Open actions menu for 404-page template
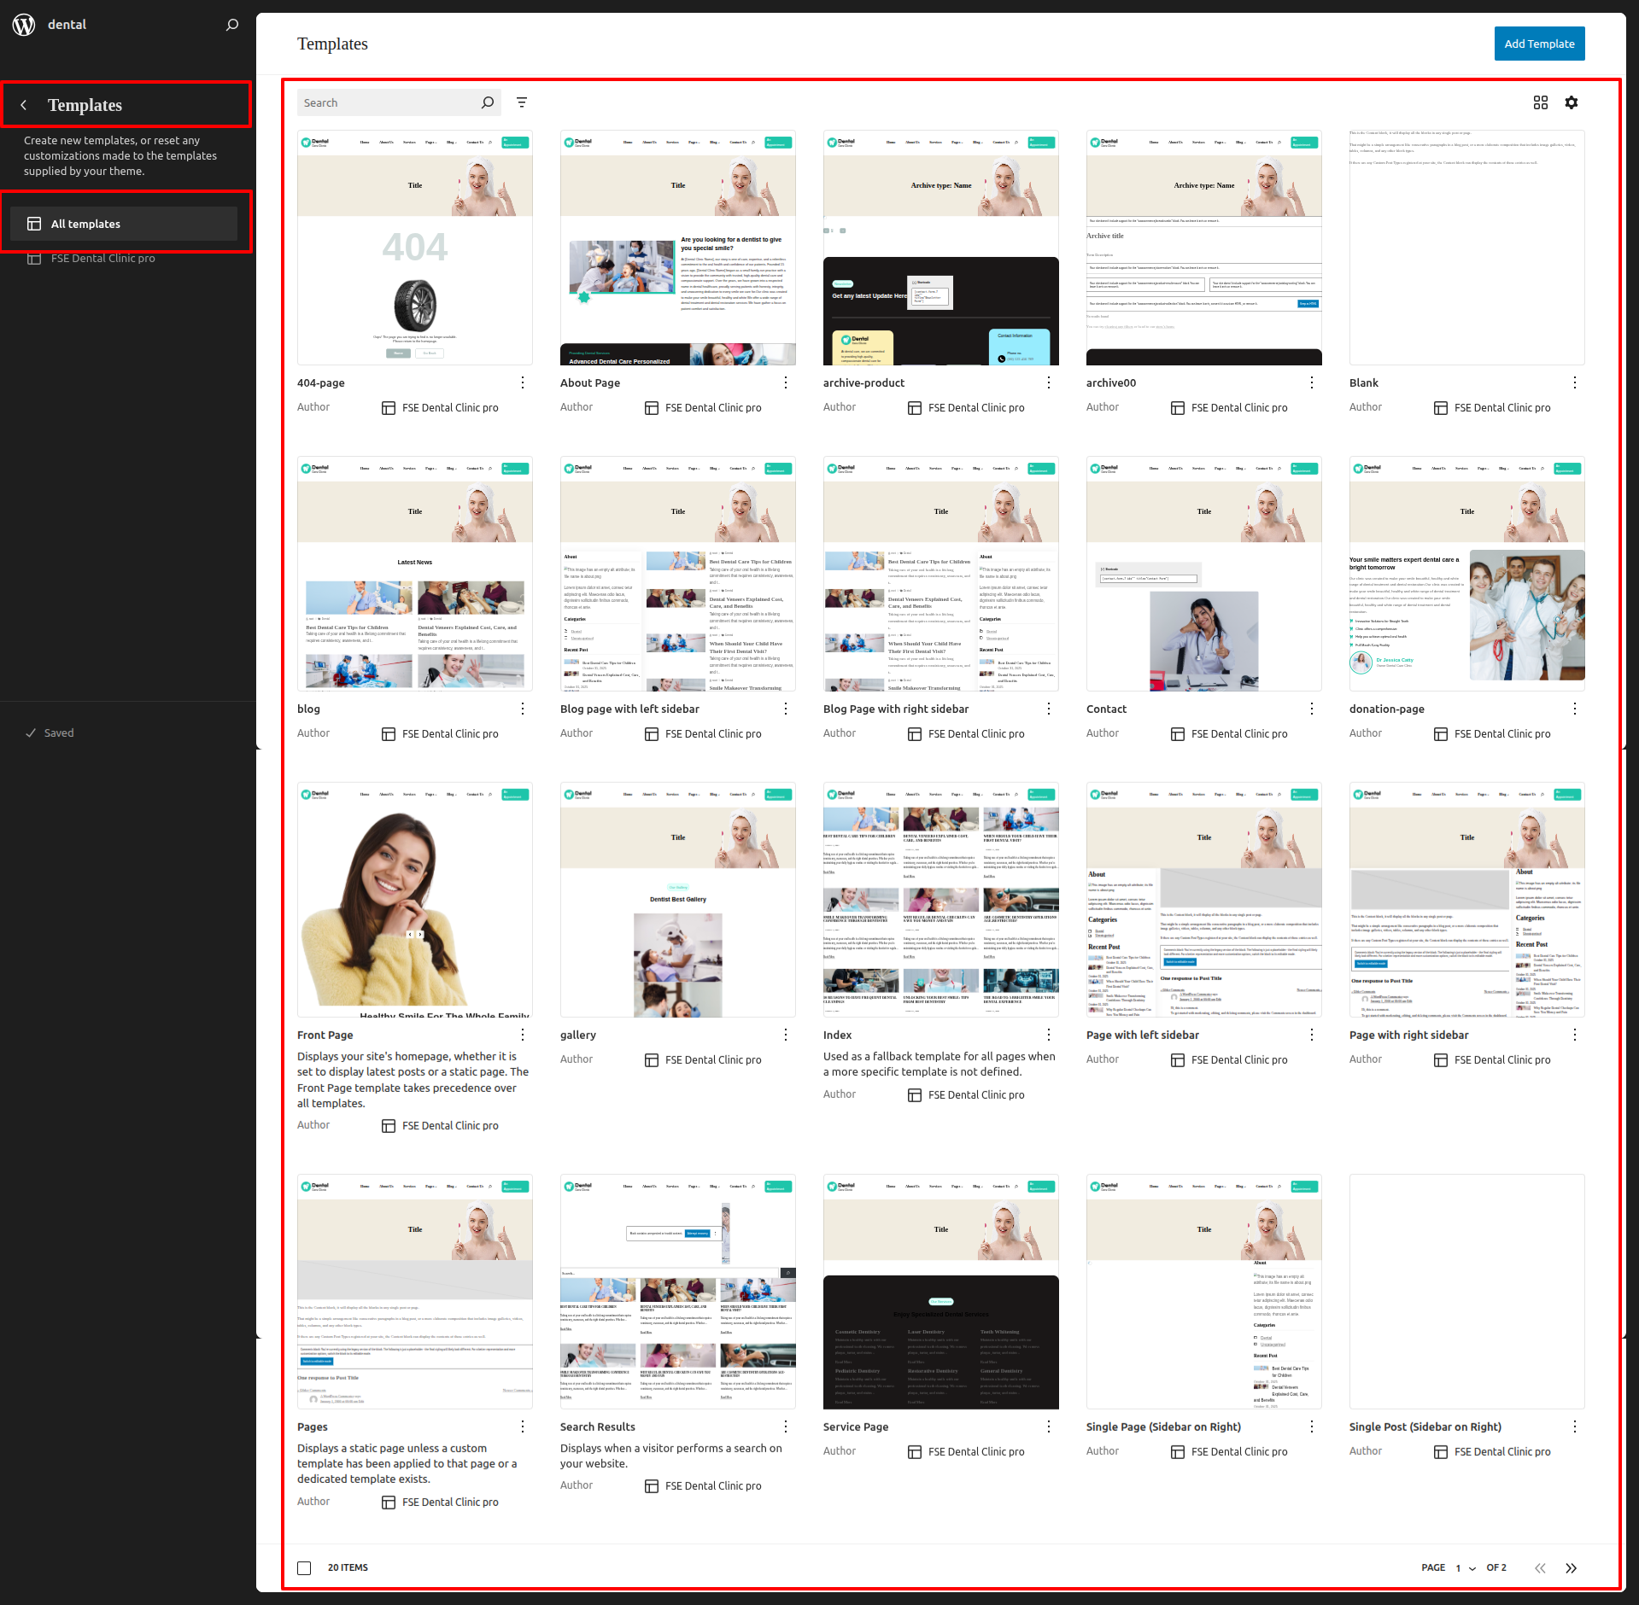 (x=523, y=382)
